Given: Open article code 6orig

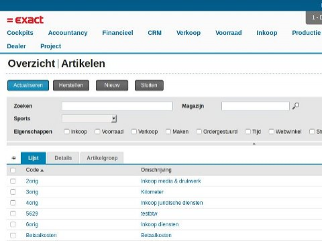Looking at the screenshot, I should click(x=32, y=224).
